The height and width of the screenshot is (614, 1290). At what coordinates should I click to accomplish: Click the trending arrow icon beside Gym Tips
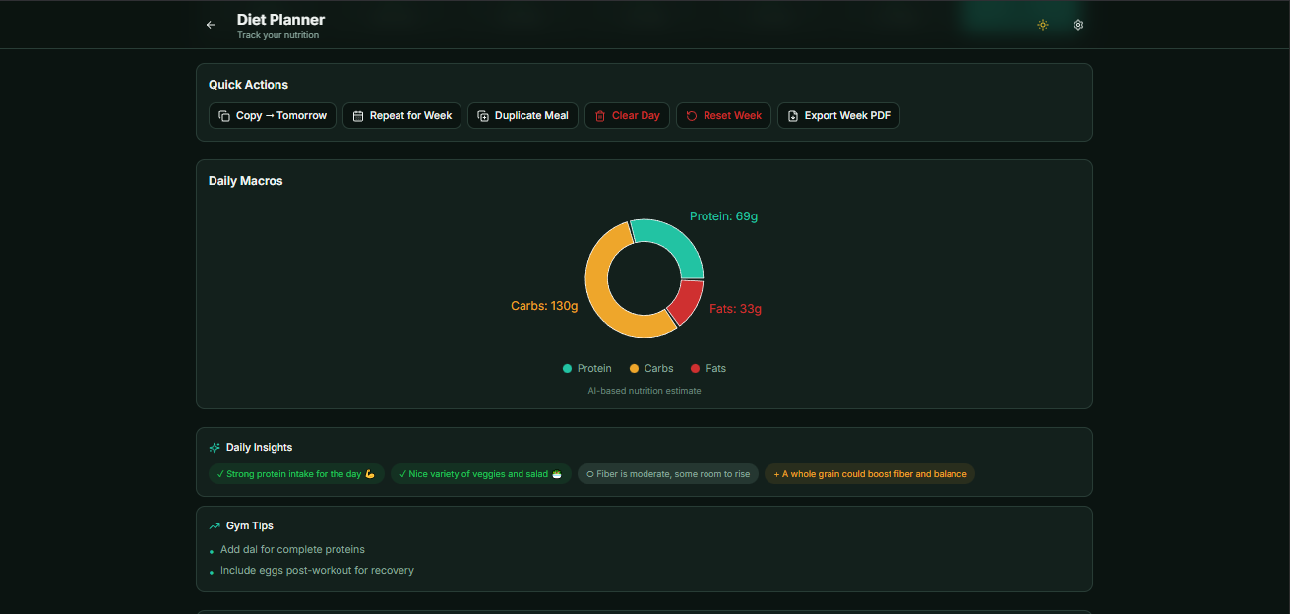pos(213,525)
